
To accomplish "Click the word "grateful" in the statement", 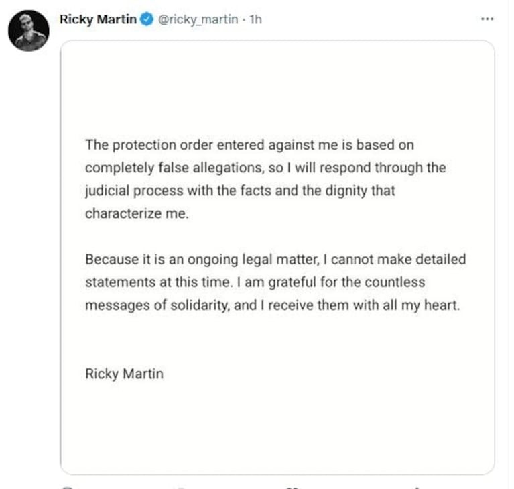I will point(330,282).
